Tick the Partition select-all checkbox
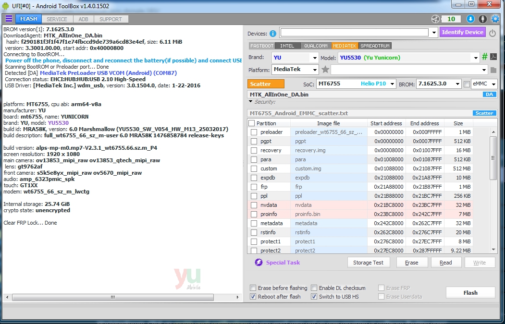The width and height of the screenshot is (505, 324). click(252, 123)
